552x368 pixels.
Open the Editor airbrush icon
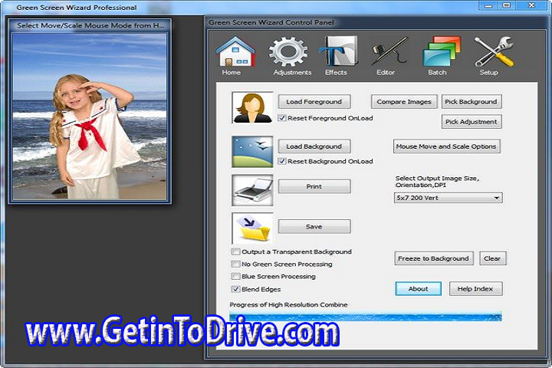[x=389, y=51]
